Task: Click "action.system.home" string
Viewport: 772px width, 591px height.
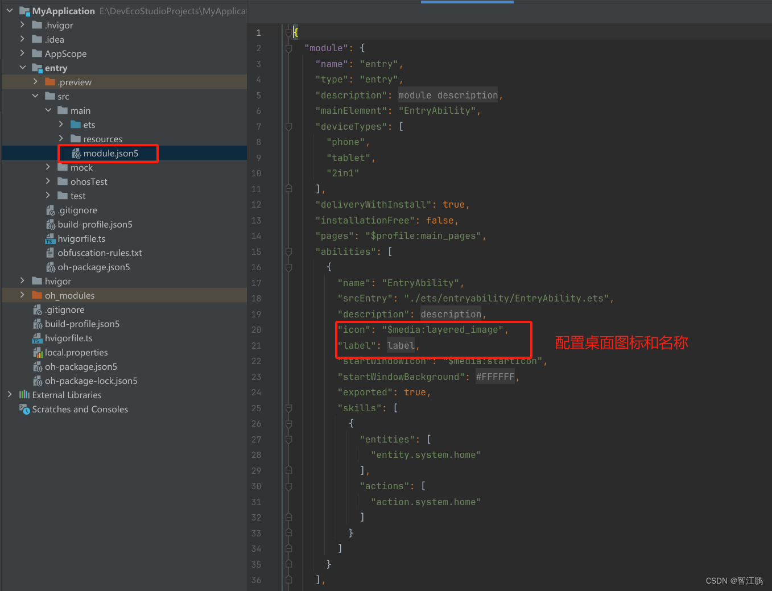Action: [x=426, y=502]
